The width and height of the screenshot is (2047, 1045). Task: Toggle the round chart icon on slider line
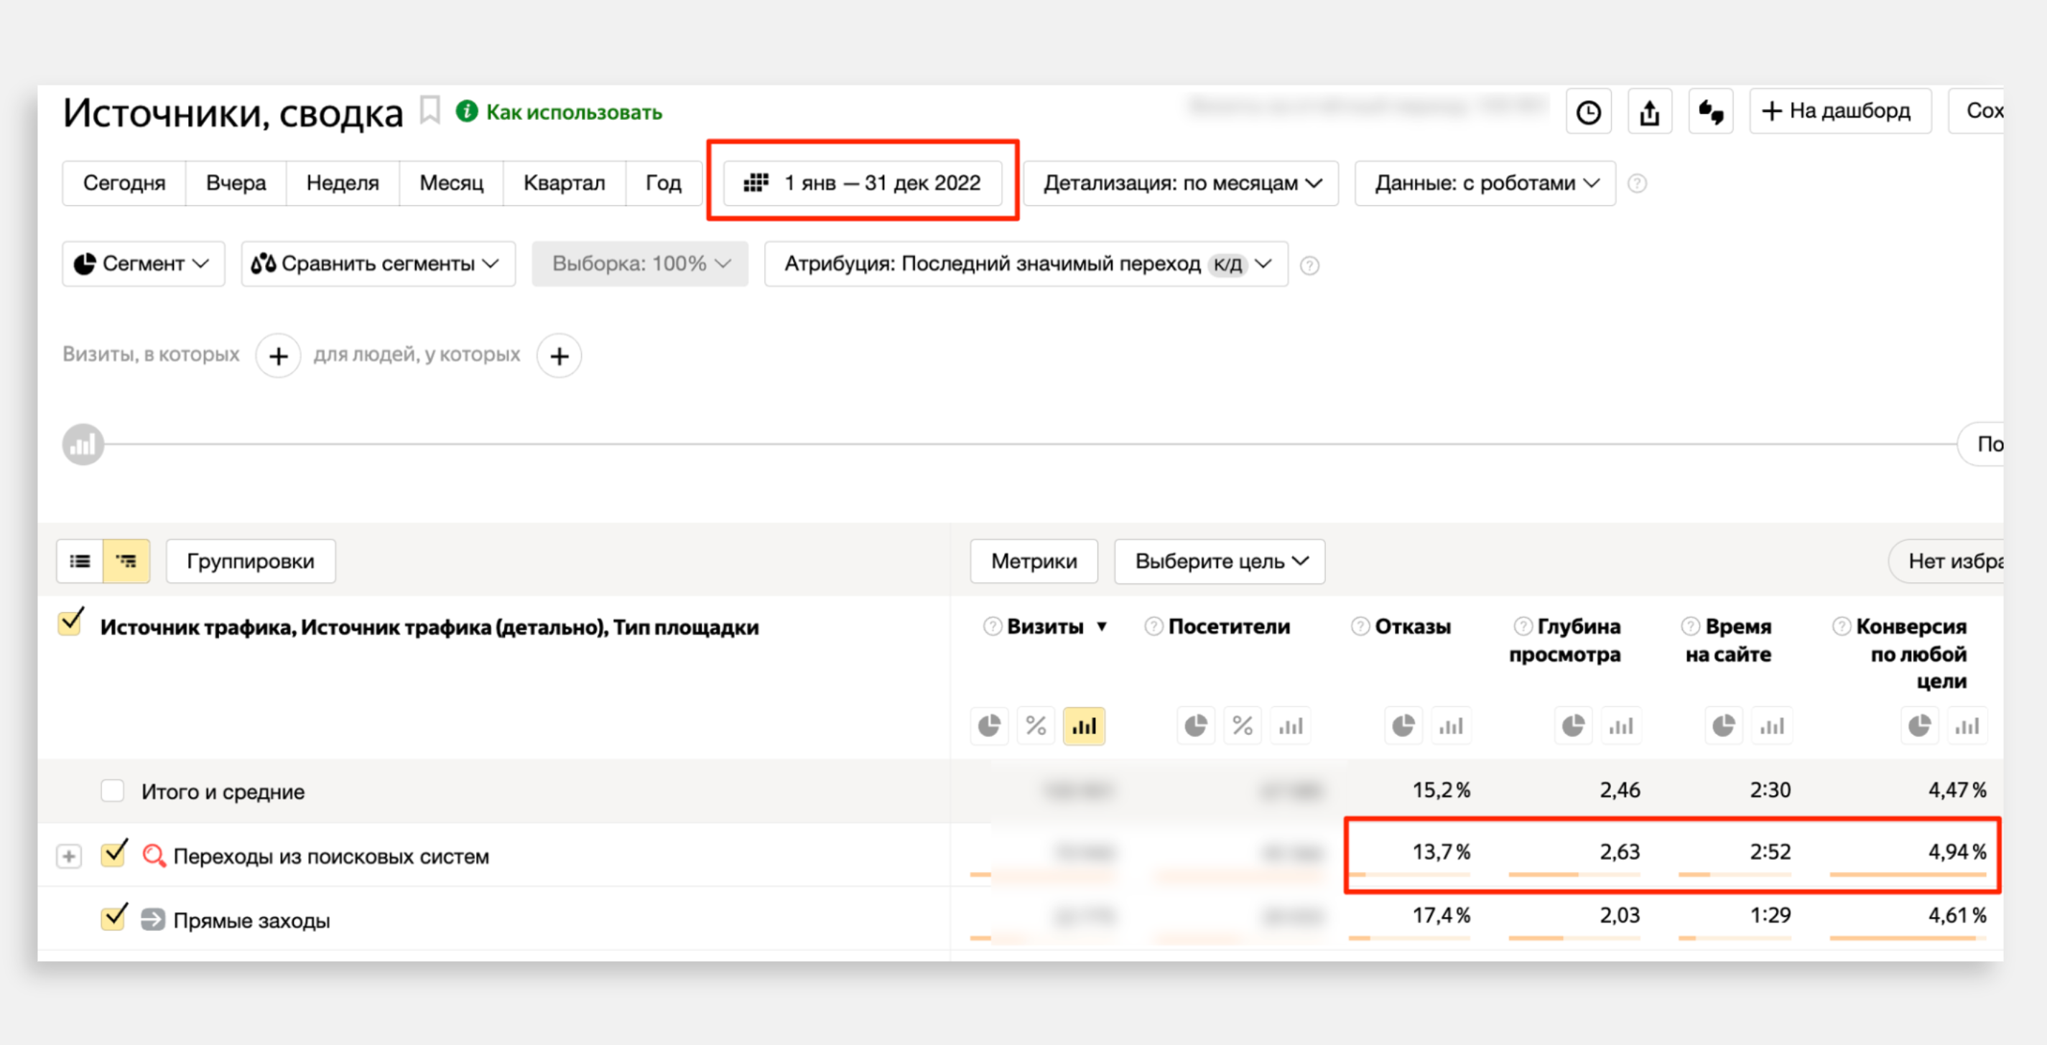[x=83, y=445]
